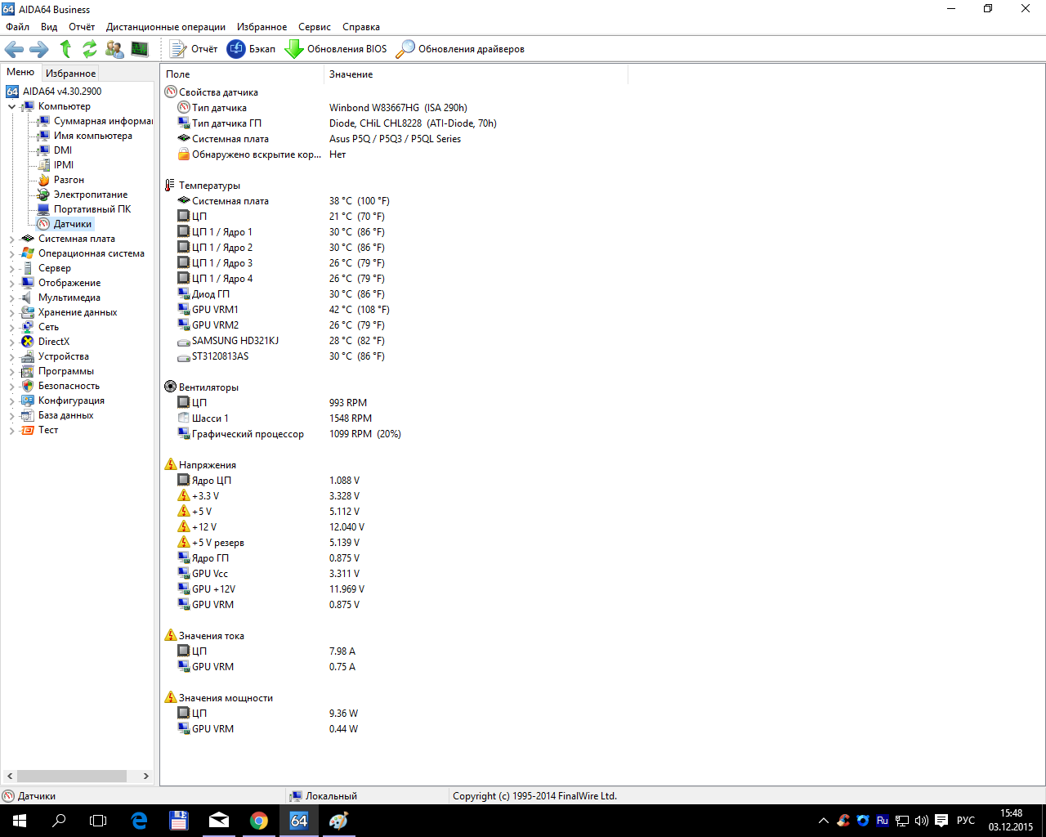Select Безопасность in the tree
The height and width of the screenshot is (837, 1046).
pyautogui.click(x=69, y=386)
